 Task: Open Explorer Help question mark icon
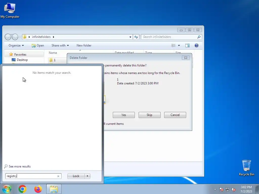pyautogui.click(x=196, y=45)
